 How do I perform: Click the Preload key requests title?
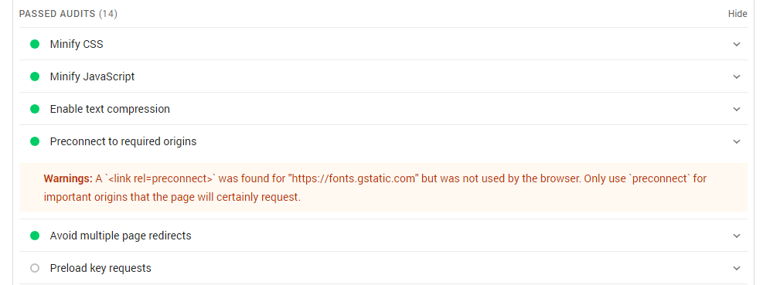100,268
